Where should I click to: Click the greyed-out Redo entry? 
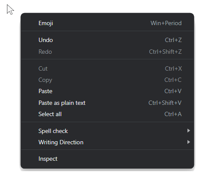(x=107, y=52)
